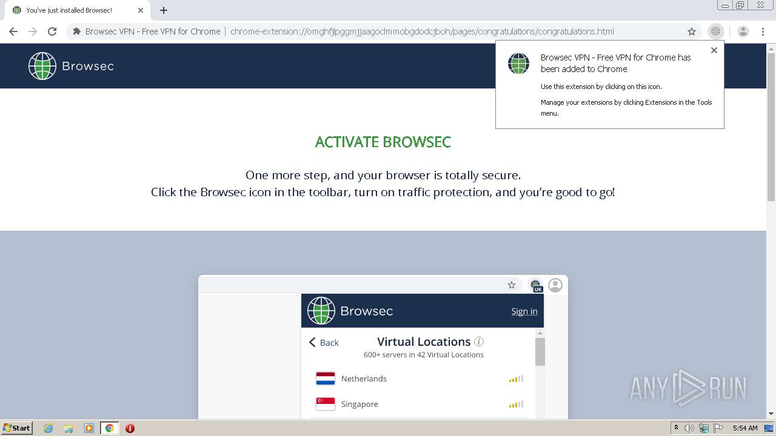Viewport: 776px width, 436px height.
Task: Click the Action Center flag tray icon
Action: [718, 428]
